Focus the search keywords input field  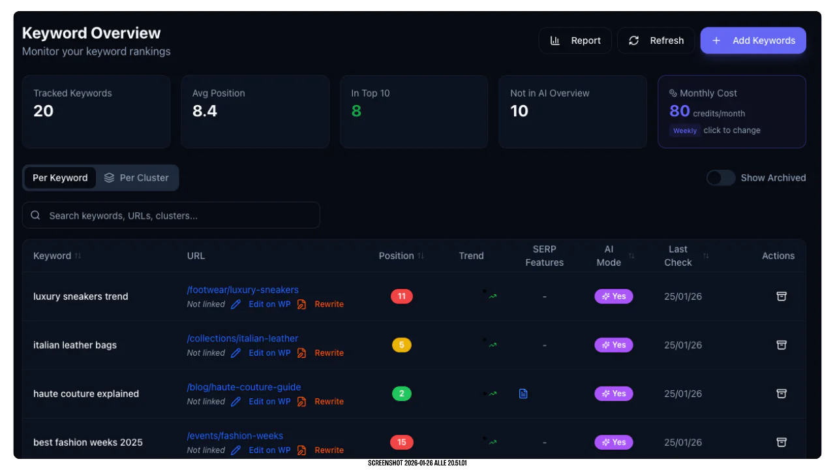pos(171,215)
